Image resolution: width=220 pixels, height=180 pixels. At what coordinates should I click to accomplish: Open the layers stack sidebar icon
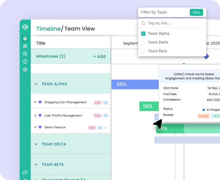tap(25, 38)
